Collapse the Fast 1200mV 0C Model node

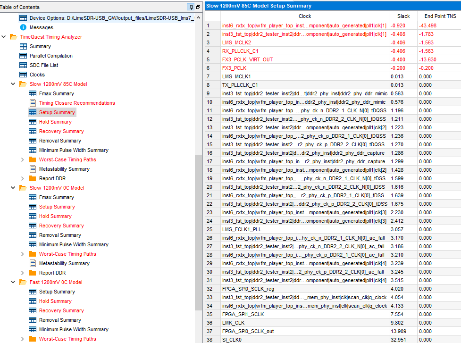13,282
